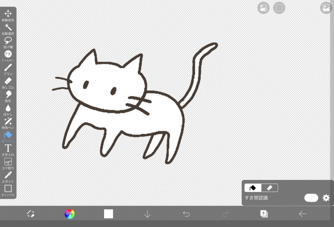Open fill settings with the gear icon
334x227 pixels.
click(x=326, y=198)
